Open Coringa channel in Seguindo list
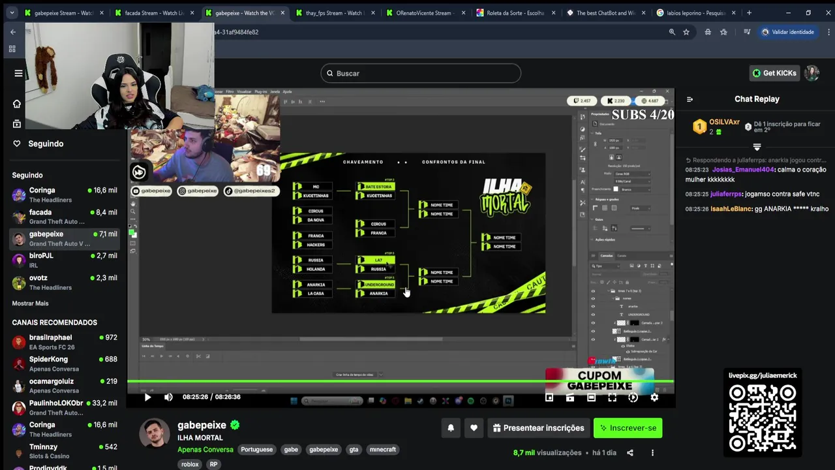This screenshot has width=835, height=470. tap(65, 195)
